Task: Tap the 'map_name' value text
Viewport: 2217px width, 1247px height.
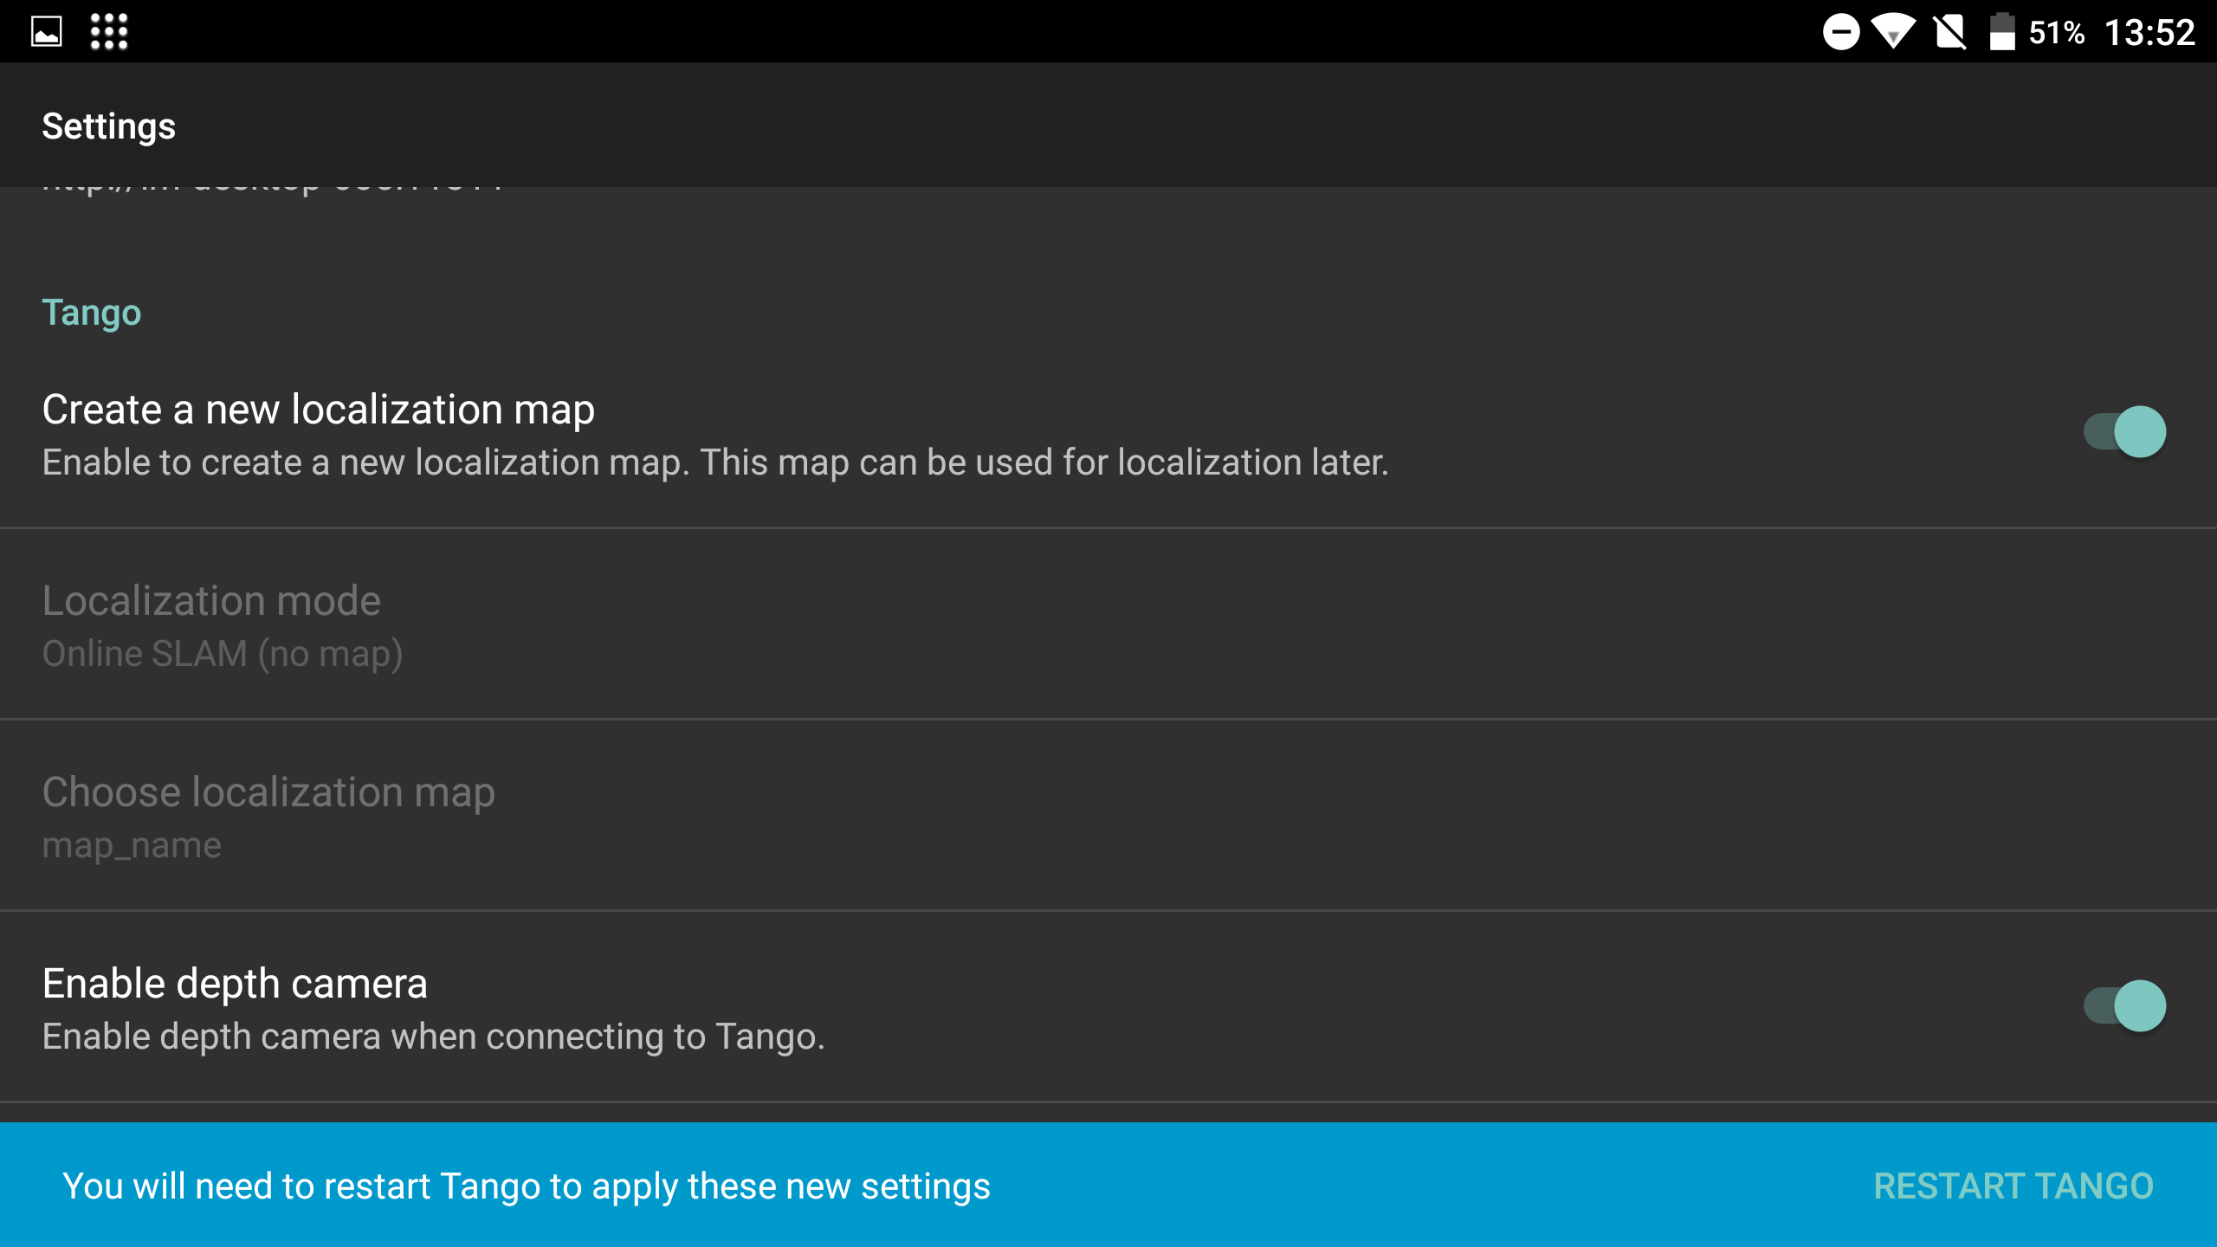Action: click(x=132, y=845)
